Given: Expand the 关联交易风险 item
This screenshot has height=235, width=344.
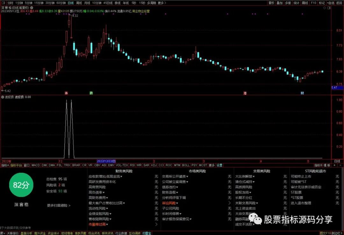Looking at the screenshot, I should coord(247,203).
